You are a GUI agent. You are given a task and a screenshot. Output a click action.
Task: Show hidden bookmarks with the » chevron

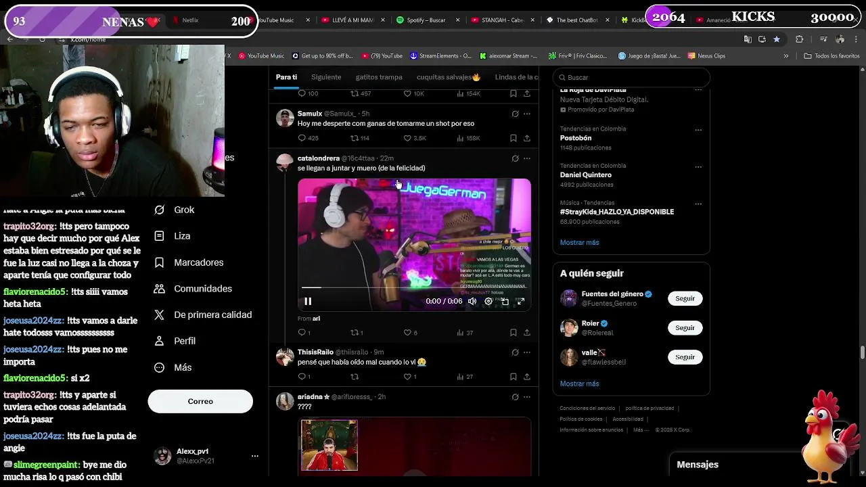(x=786, y=56)
